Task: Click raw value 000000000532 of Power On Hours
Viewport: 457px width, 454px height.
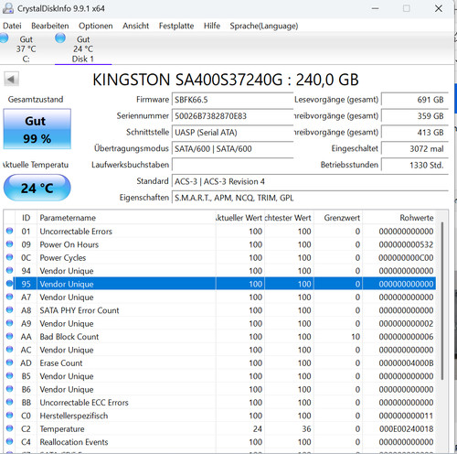Action: point(406,244)
